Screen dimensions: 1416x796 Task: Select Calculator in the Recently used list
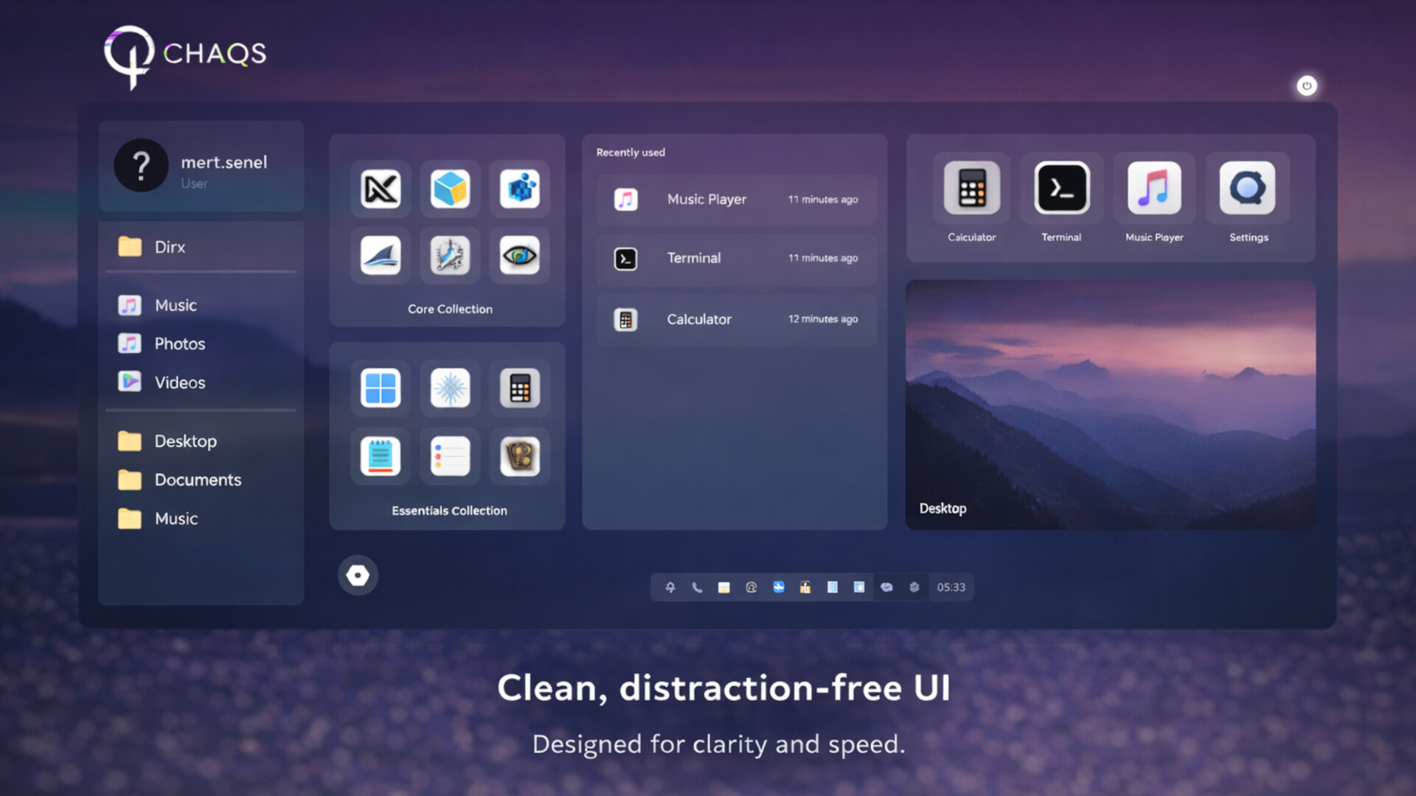click(x=735, y=319)
